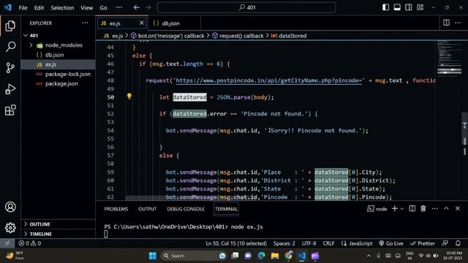Viewport: 468px width, 263px height.
Task: Go back with the navigation arrow
Action: pyautogui.click(x=137, y=7)
